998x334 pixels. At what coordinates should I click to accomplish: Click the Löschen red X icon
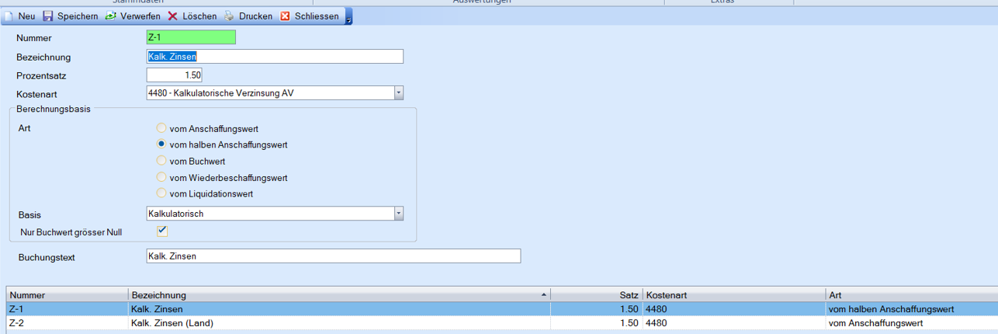click(173, 16)
